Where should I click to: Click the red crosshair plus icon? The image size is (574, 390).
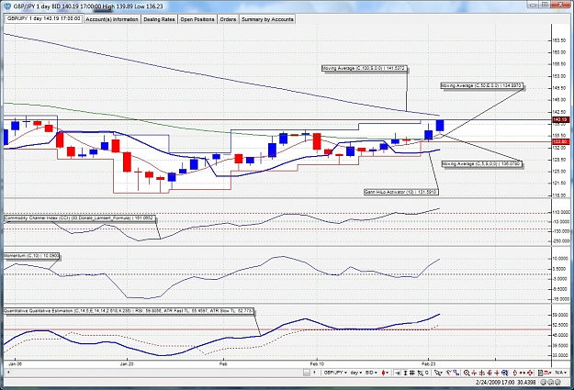click(x=497, y=373)
